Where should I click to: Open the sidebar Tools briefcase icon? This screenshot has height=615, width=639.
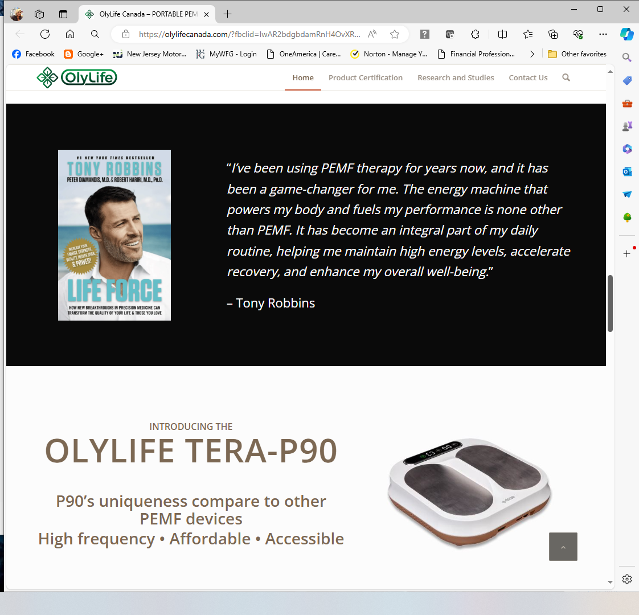pyautogui.click(x=627, y=104)
